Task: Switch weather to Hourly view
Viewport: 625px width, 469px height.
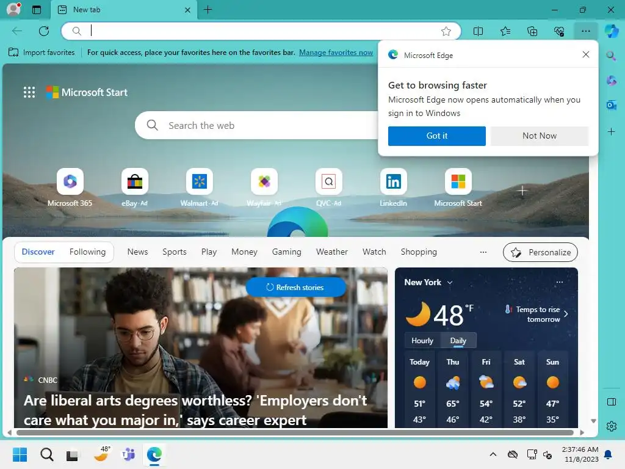Action: coord(422,341)
